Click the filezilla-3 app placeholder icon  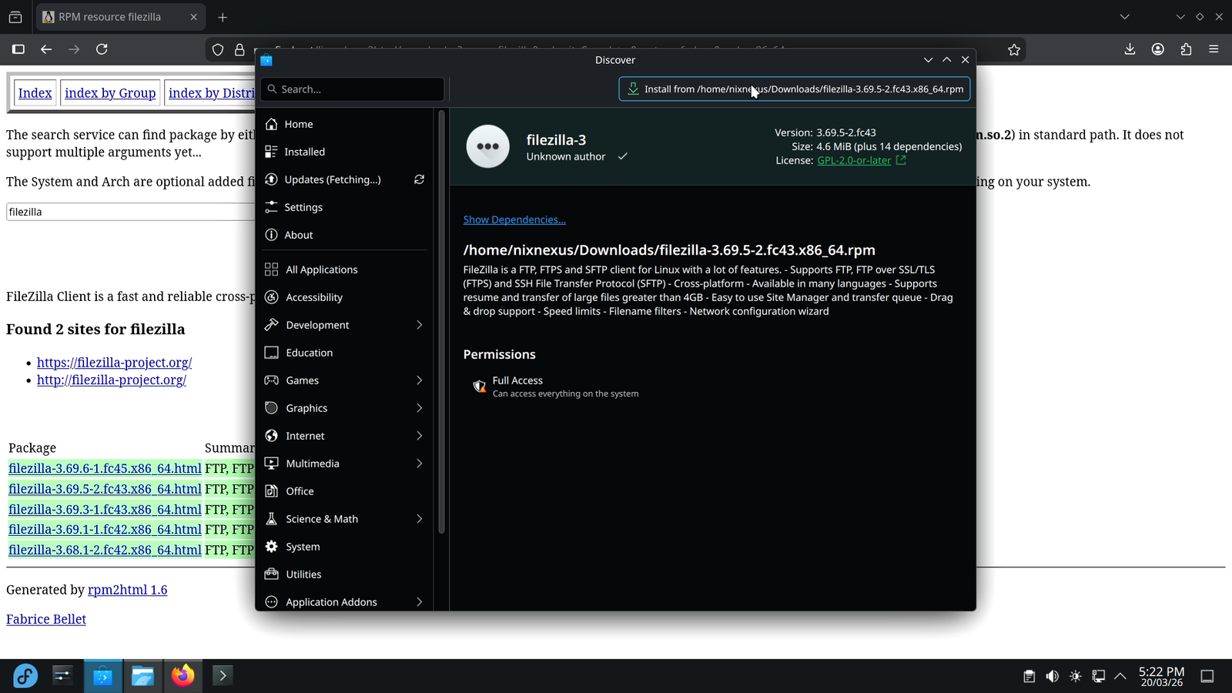tap(488, 146)
